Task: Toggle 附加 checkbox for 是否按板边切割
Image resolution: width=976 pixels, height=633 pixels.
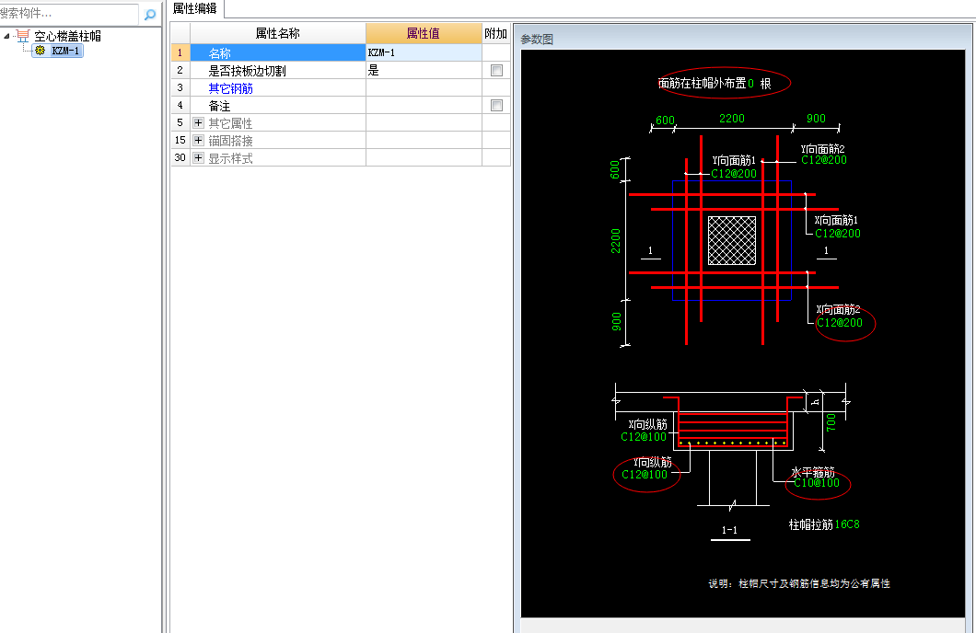Action: pyautogui.click(x=496, y=70)
